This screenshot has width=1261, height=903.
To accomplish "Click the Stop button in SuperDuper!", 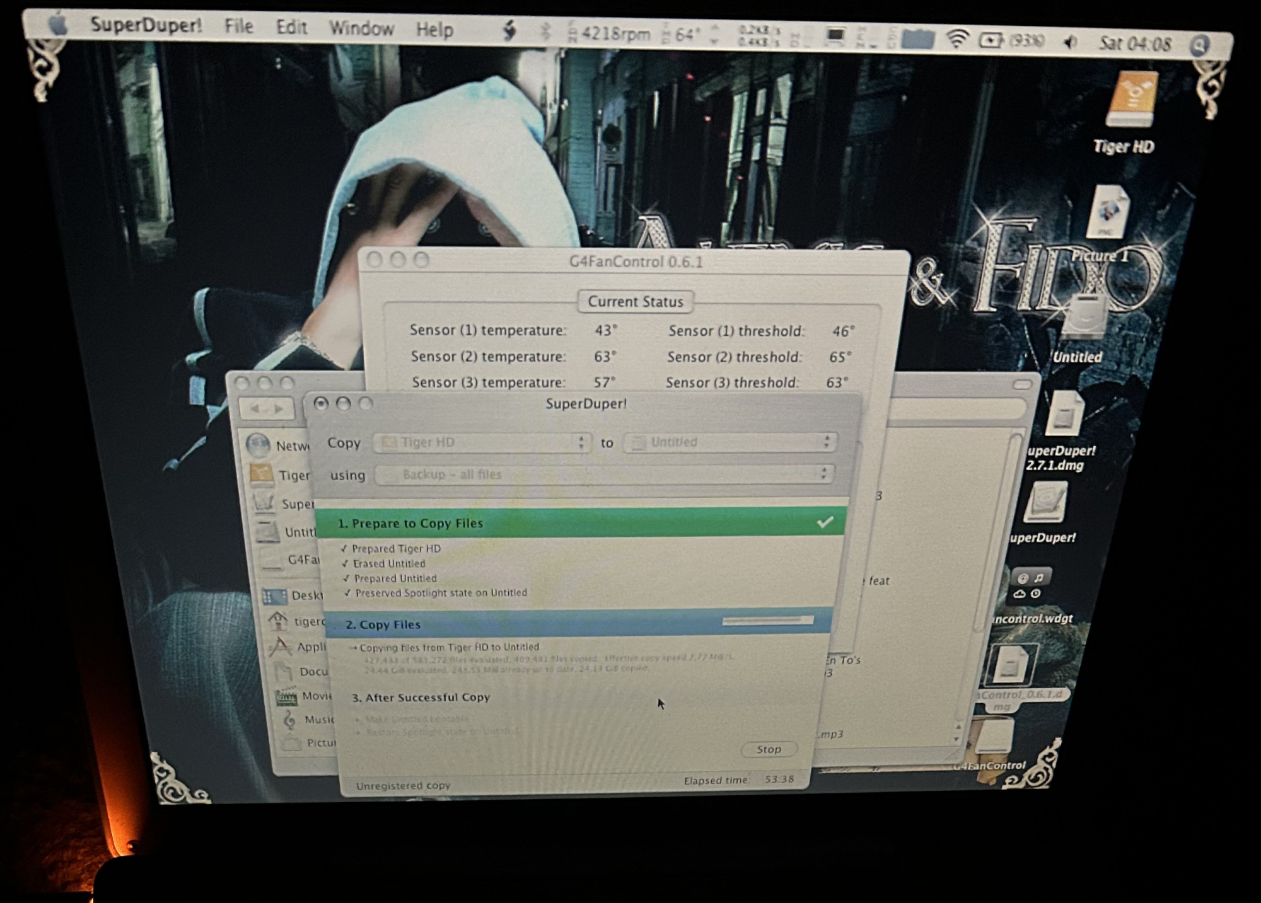I will [x=769, y=749].
